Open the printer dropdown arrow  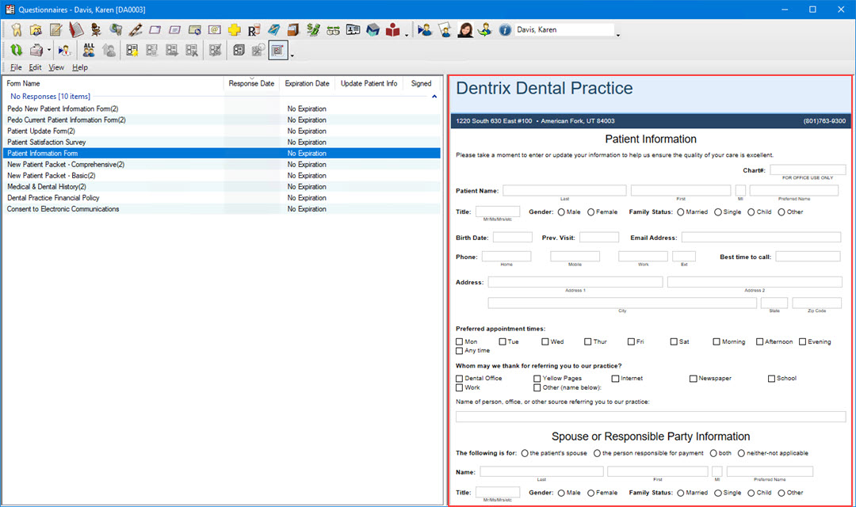[x=49, y=51]
